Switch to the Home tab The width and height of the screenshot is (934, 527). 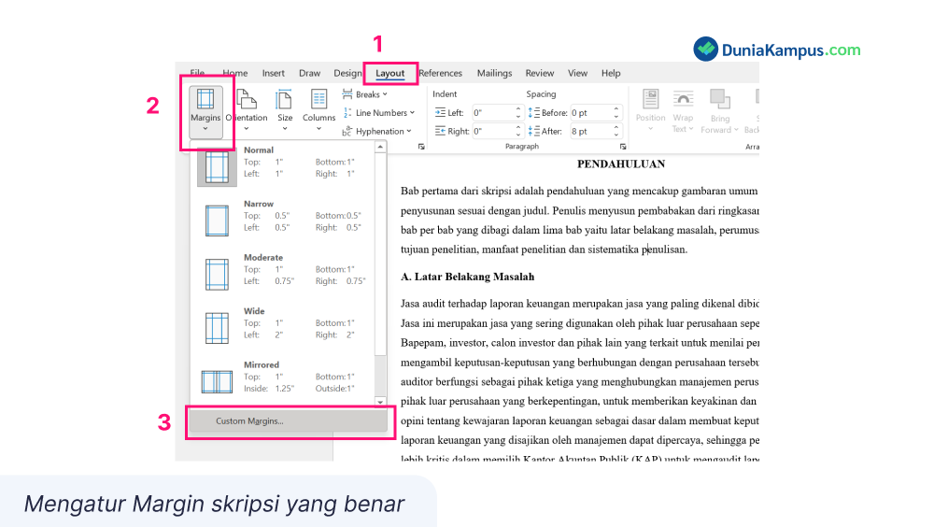(x=235, y=73)
